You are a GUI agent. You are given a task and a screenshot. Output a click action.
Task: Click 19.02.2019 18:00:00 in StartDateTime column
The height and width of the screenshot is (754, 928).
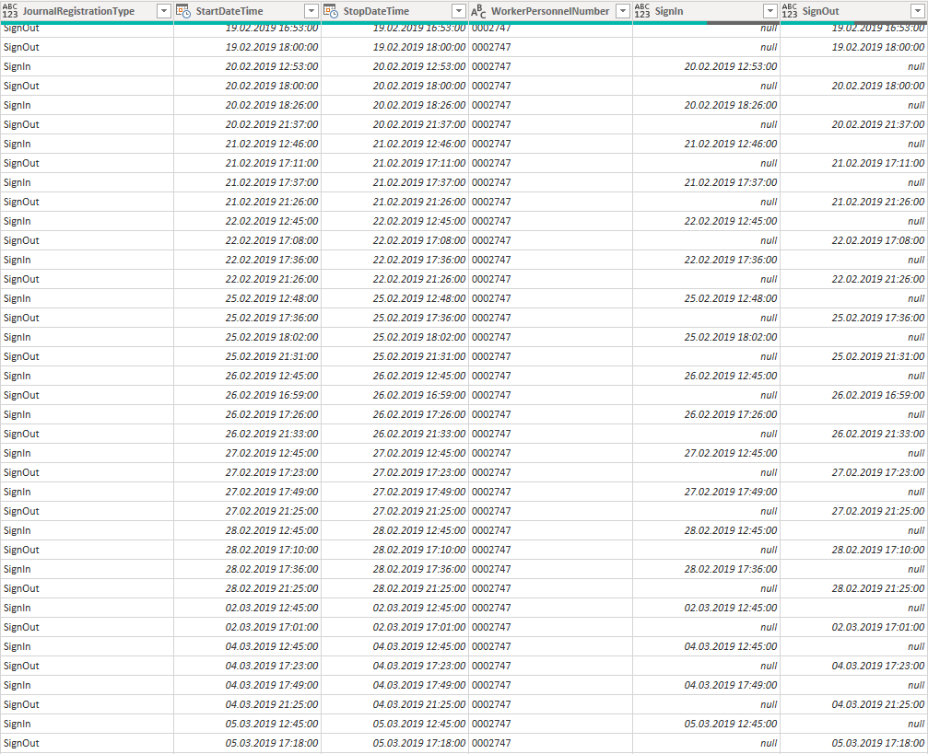point(272,47)
